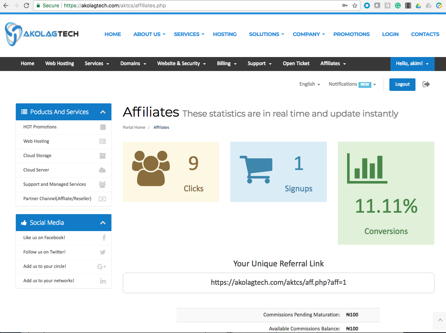Click the Partner Channel money icon
This screenshot has width=446, height=333.
pos(102,199)
